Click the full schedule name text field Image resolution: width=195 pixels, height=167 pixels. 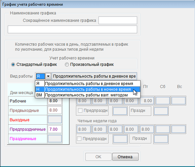(x=72, y=30)
